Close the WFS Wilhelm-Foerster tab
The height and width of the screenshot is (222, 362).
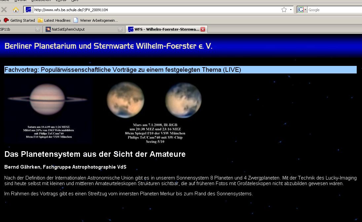202,29
